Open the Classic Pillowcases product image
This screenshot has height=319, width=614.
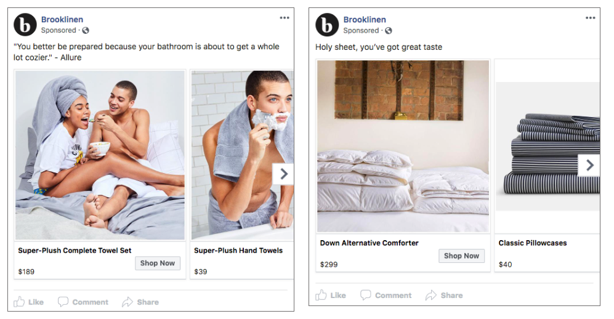547,147
